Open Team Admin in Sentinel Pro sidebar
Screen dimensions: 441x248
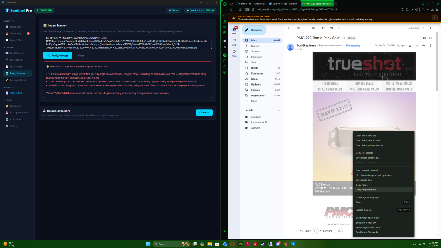point(17,93)
